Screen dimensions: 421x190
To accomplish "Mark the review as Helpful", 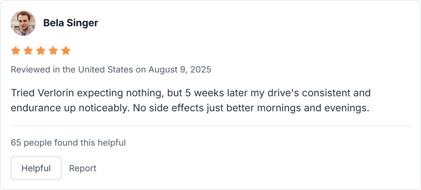I will click(x=36, y=168).
